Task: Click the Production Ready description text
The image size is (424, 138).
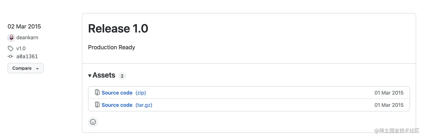Action: pyautogui.click(x=112, y=47)
